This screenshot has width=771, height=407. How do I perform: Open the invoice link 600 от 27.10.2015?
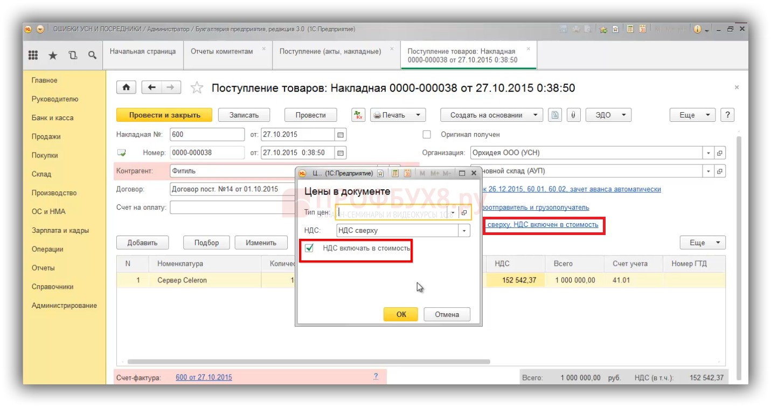pyautogui.click(x=204, y=377)
